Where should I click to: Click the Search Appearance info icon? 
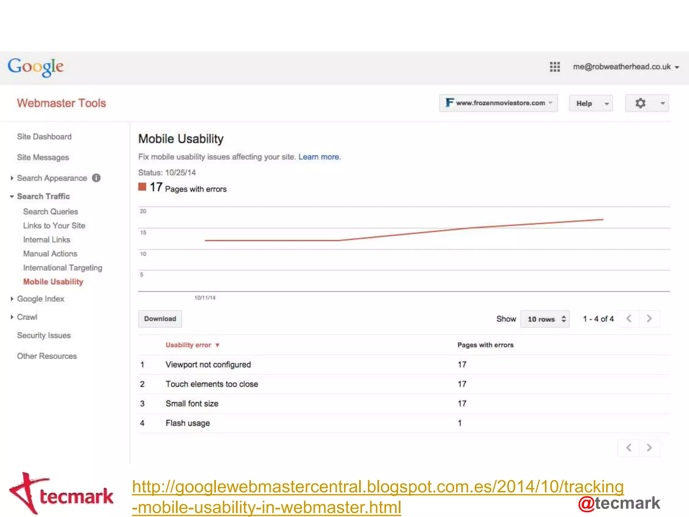(x=96, y=178)
